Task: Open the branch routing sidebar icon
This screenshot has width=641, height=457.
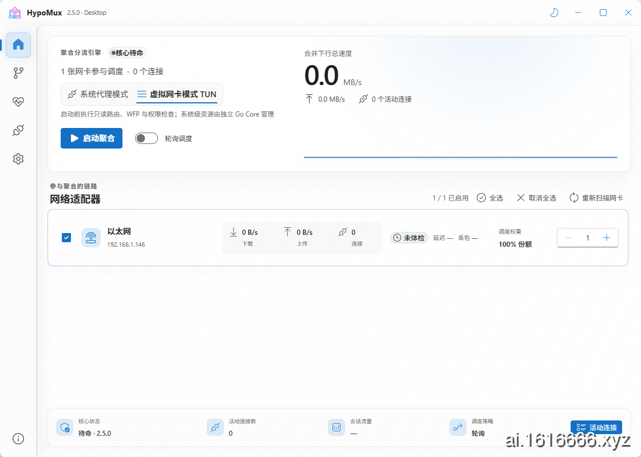Action: 18,73
